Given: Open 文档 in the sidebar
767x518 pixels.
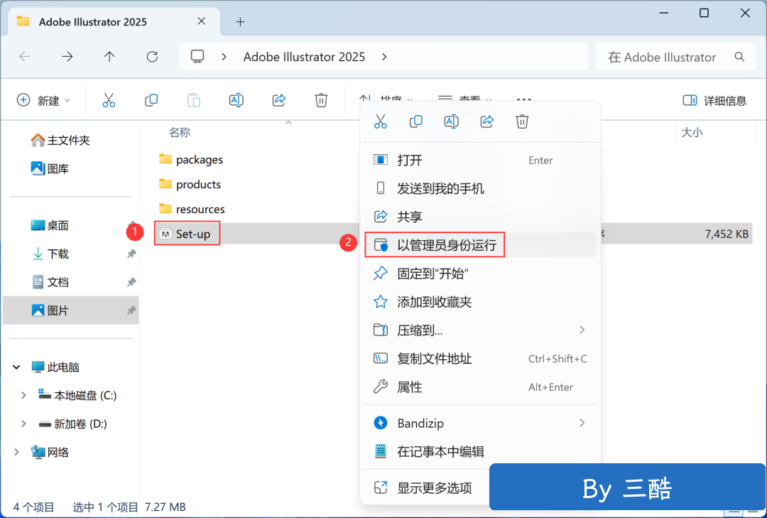Looking at the screenshot, I should point(50,282).
